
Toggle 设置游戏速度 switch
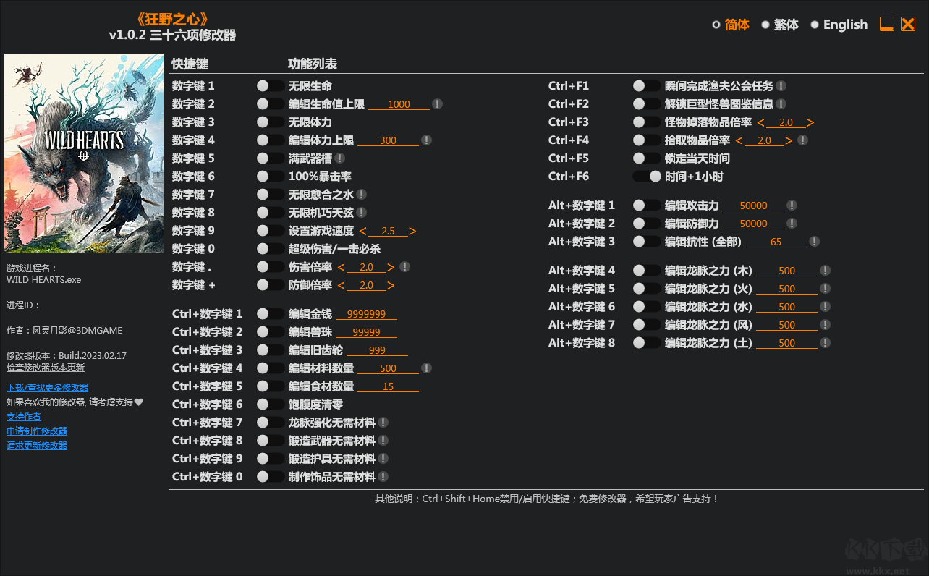271,231
